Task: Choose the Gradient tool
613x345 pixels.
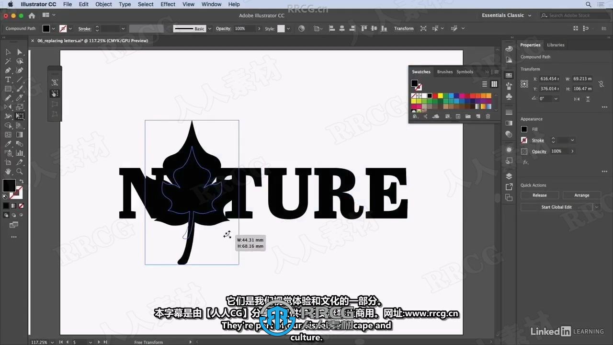Action: 20,135
